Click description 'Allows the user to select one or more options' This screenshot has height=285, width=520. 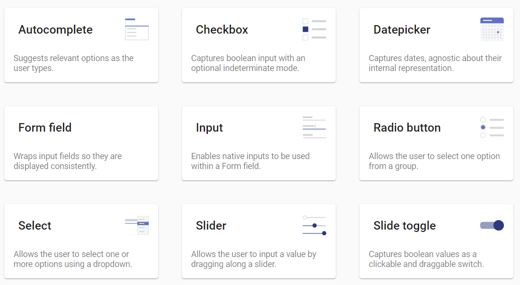tap(72, 259)
